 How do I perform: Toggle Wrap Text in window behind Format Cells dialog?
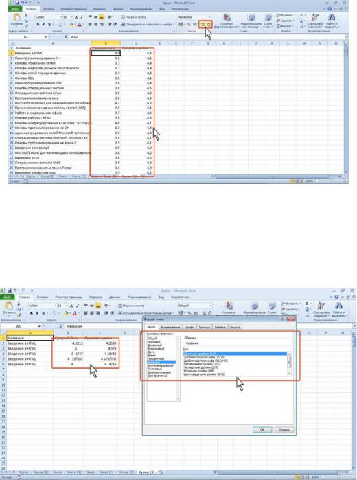[131, 306]
